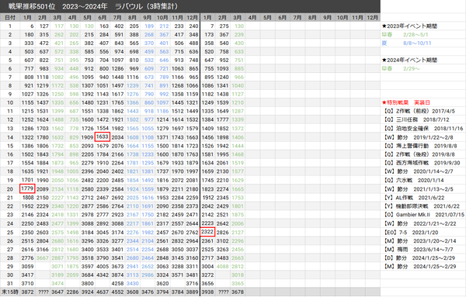The image size is (466, 297).
Task: Select the 夏 8/8～10/11 entry
Action: coord(406,43)
